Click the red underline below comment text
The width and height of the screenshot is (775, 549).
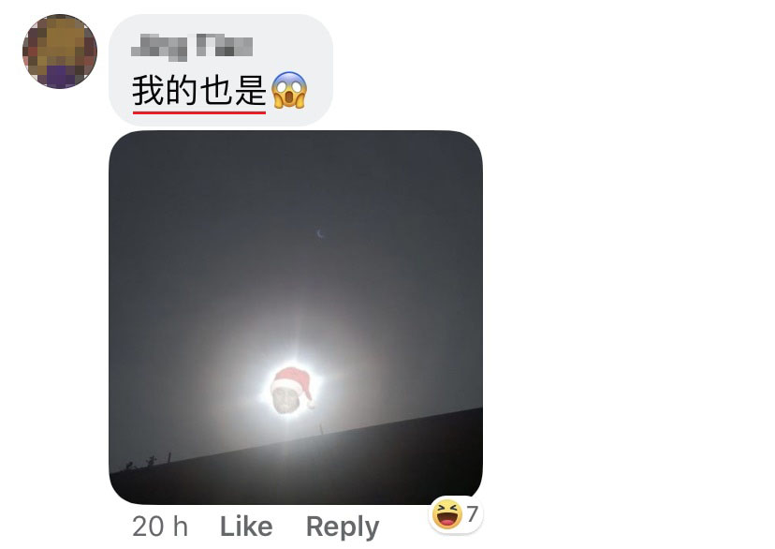pos(199,112)
